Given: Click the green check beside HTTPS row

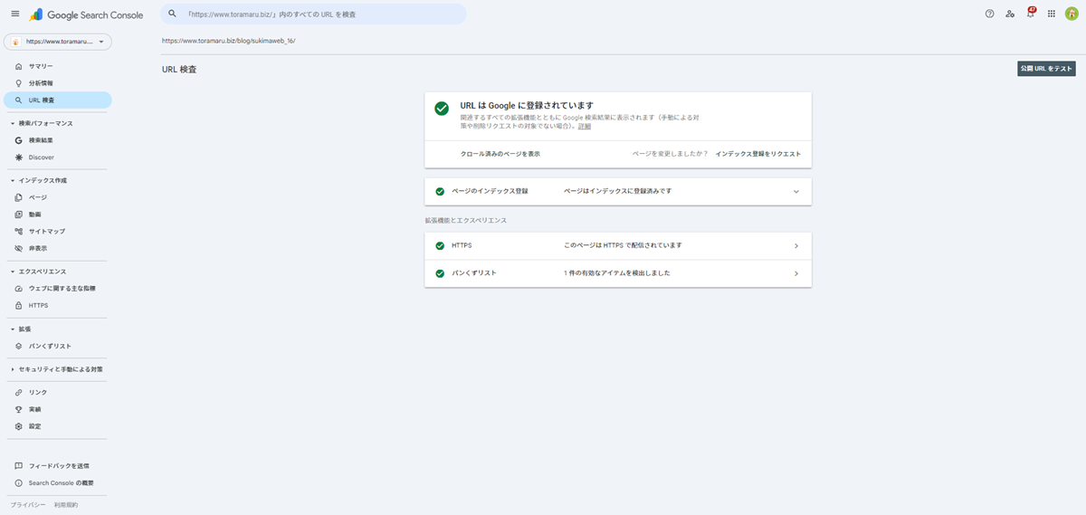Looking at the screenshot, I should (440, 246).
